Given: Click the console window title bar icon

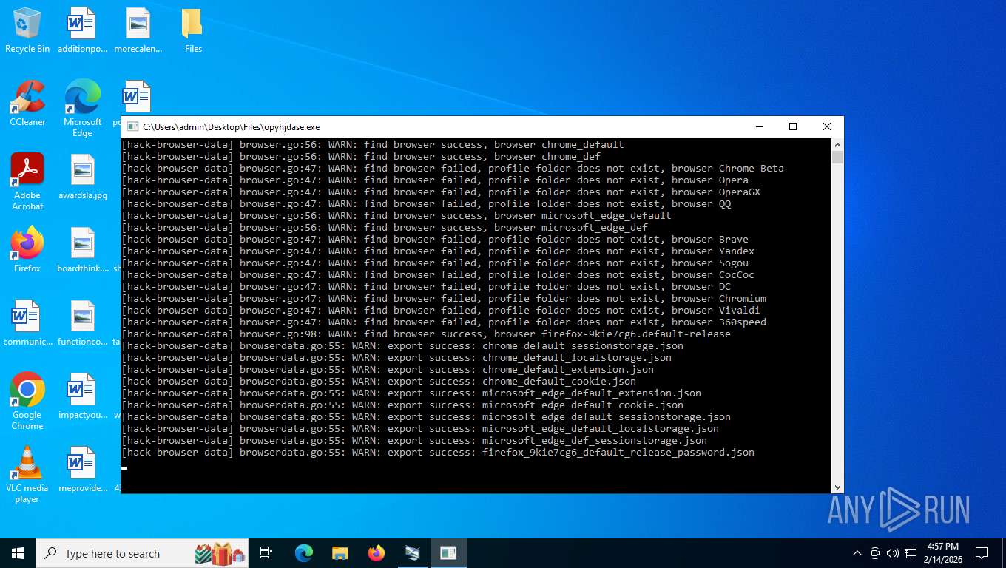Looking at the screenshot, I should click(132, 126).
